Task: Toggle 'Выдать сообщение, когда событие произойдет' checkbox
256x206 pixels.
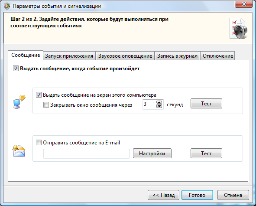Action: pyautogui.click(x=16, y=69)
